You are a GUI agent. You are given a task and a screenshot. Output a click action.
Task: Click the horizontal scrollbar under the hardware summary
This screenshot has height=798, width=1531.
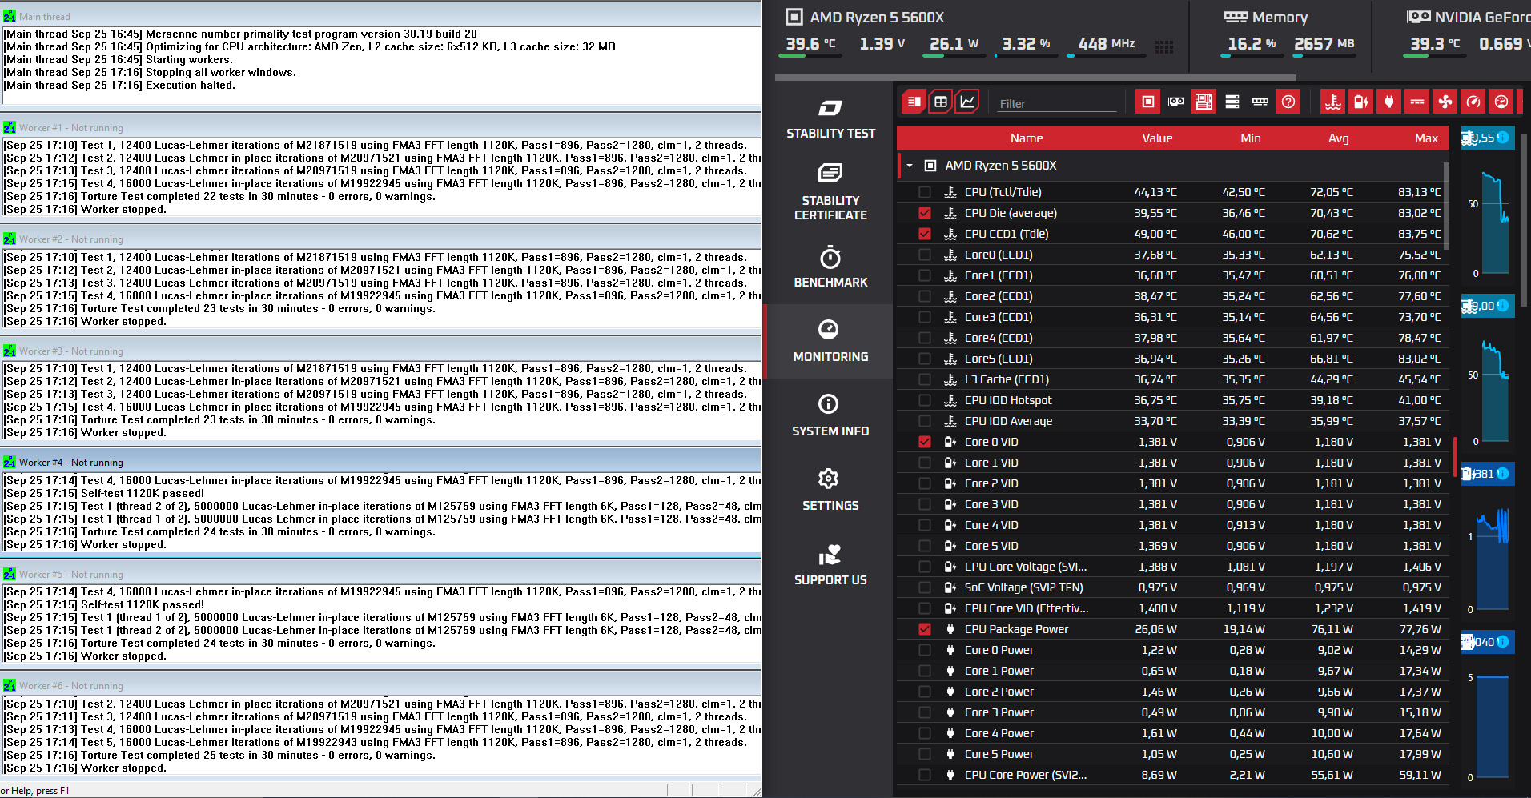click(x=1035, y=78)
